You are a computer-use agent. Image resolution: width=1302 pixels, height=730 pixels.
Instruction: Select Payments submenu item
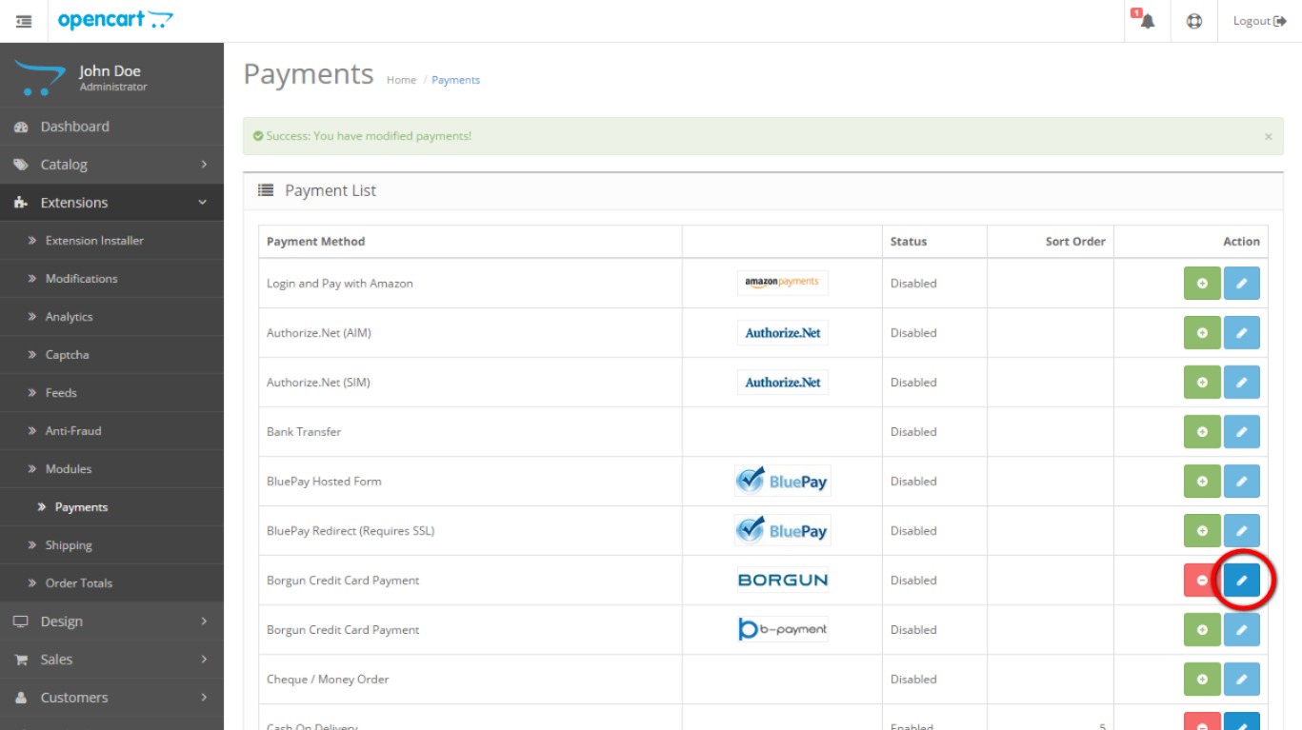(111, 507)
